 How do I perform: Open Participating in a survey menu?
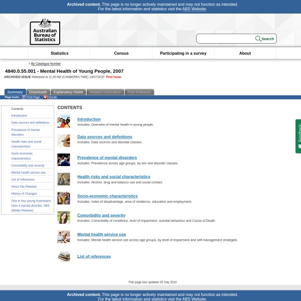183,53
